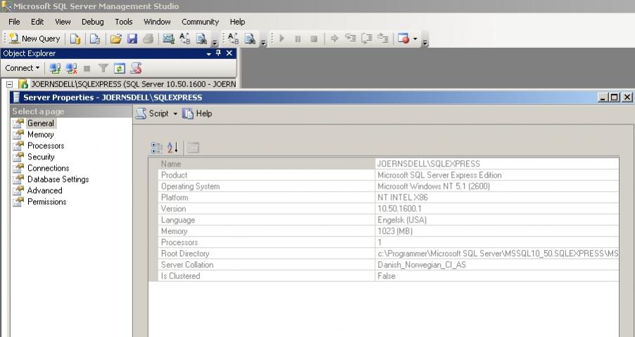Select the Security page

coord(41,157)
